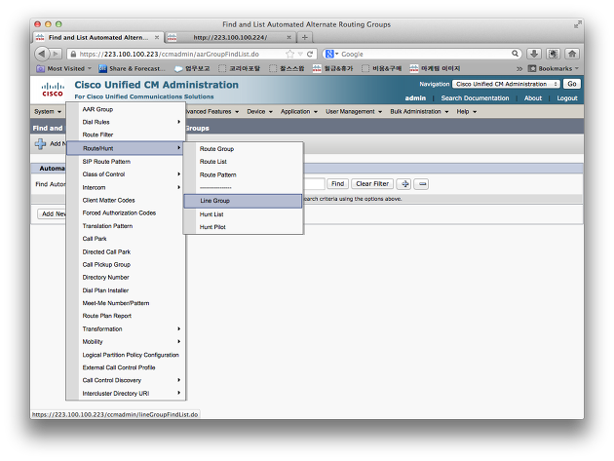Viewport: 614px width, 461px height.
Task: Open the User Management menu
Action: (x=354, y=112)
